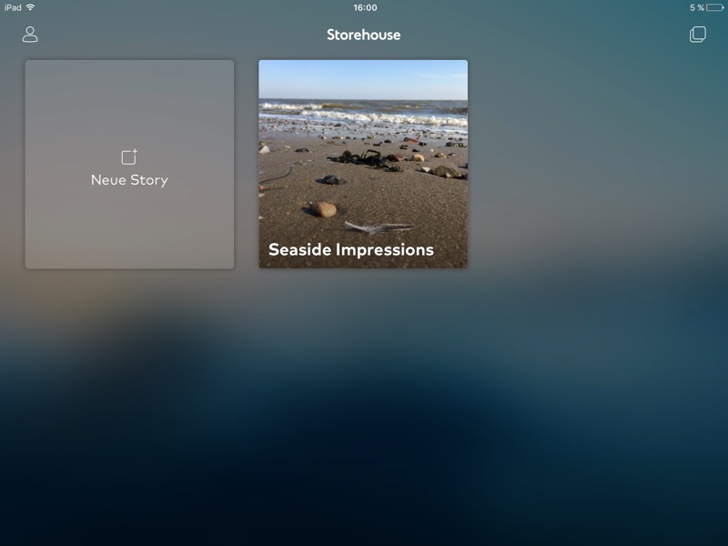This screenshot has height=546, width=728.
Task: Click the Wi-Fi status icon
Action: pos(31,7)
